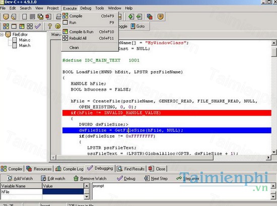Image resolution: width=277 pixels, height=206 pixels.
Task: Click the Help question mark toolbar icon
Action: click(50, 26)
